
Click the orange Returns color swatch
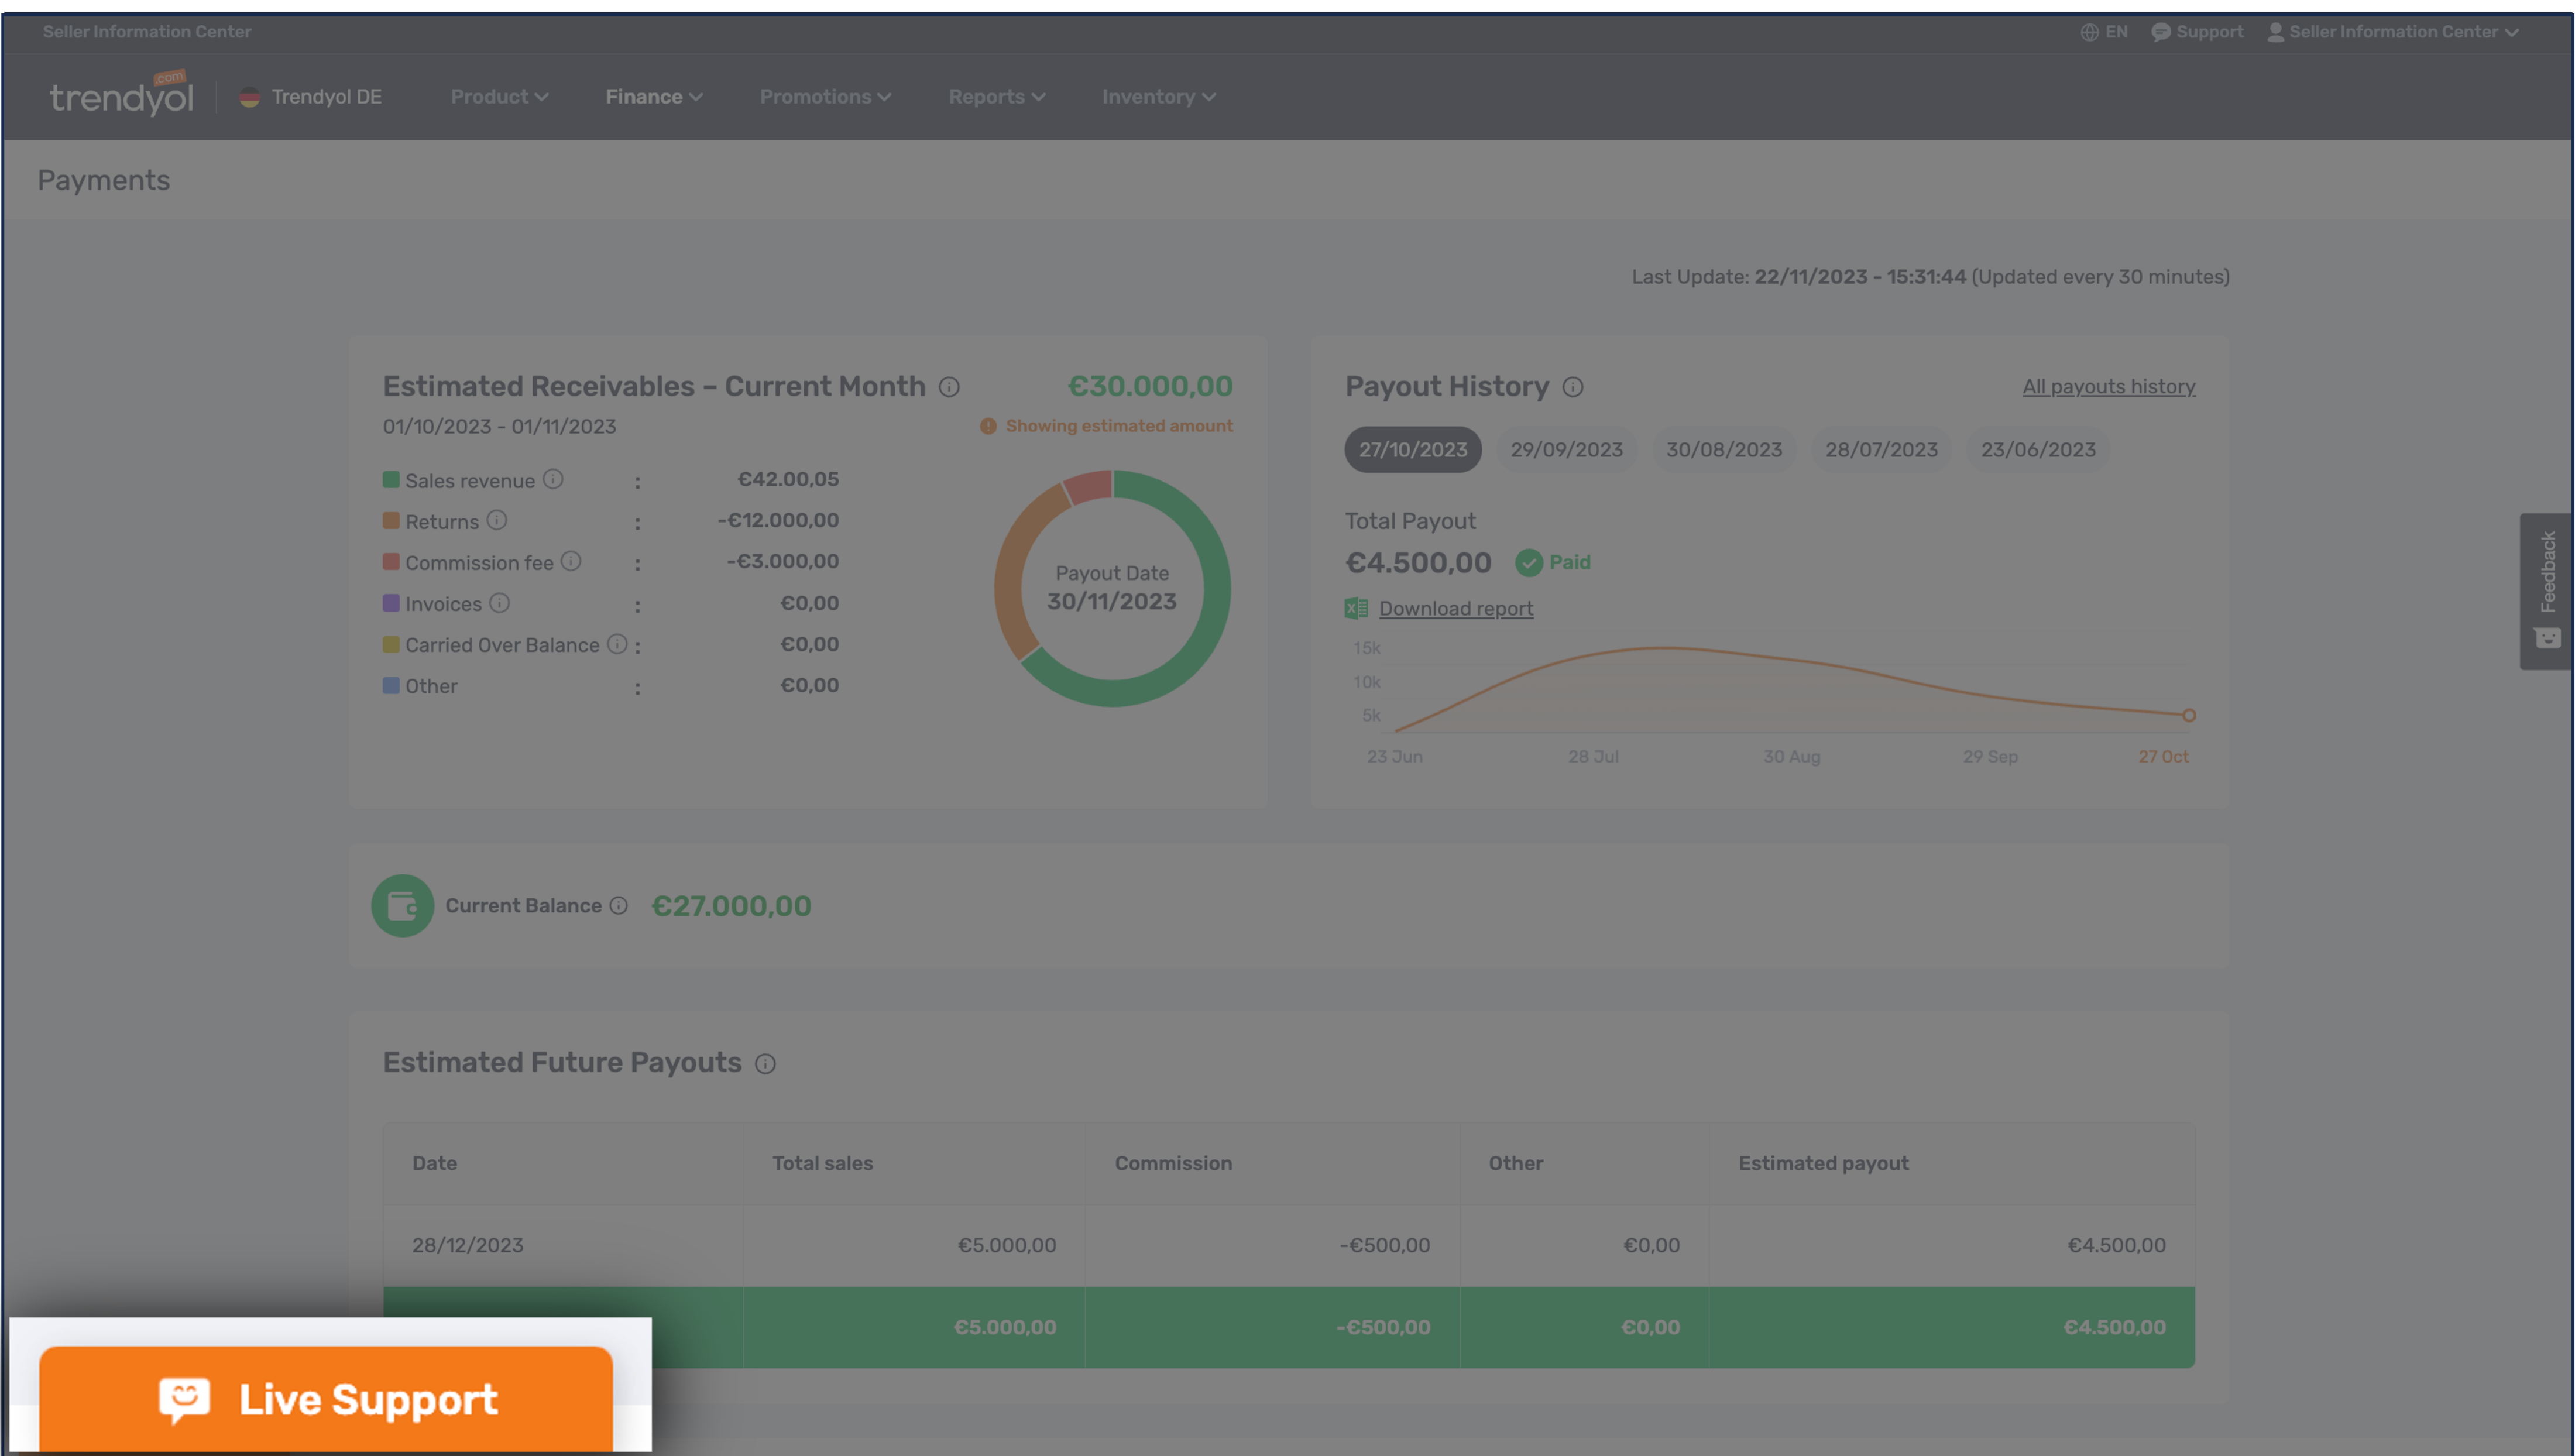[x=391, y=521]
